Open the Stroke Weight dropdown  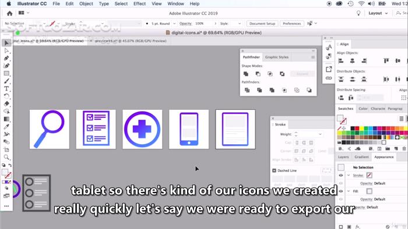pos(320,134)
